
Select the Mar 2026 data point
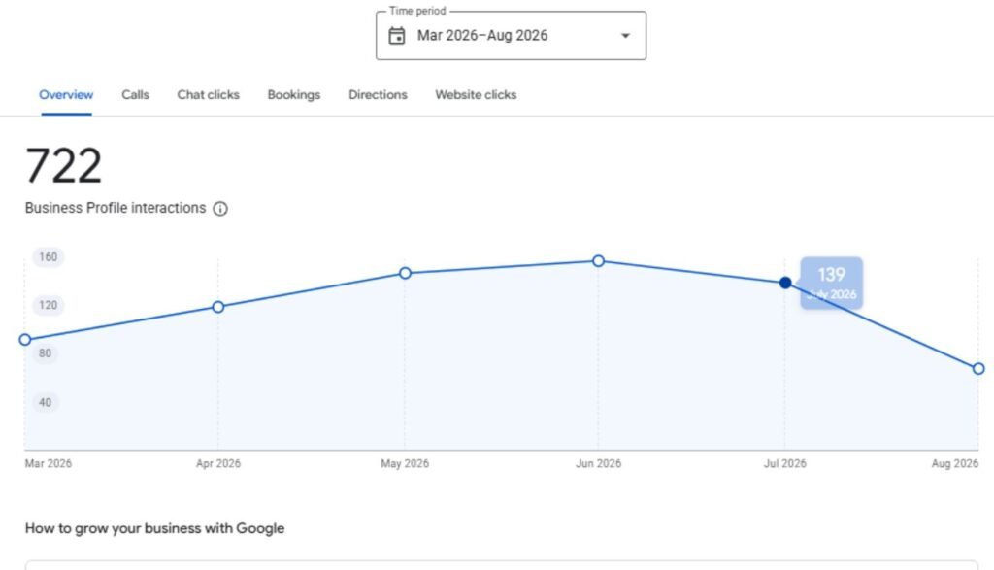[x=24, y=340]
